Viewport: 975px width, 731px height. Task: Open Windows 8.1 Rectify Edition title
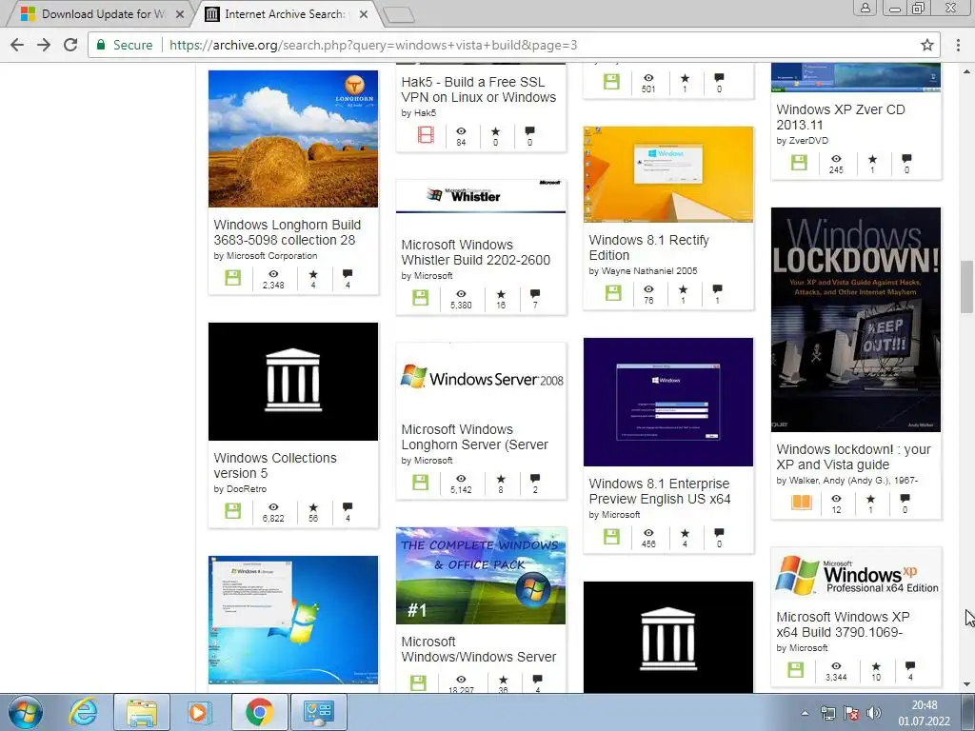648,247
